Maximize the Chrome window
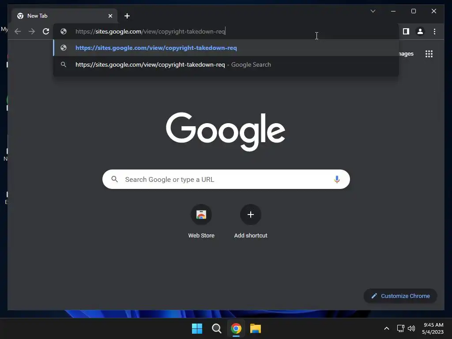This screenshot has height=339, width=452. 413,11
